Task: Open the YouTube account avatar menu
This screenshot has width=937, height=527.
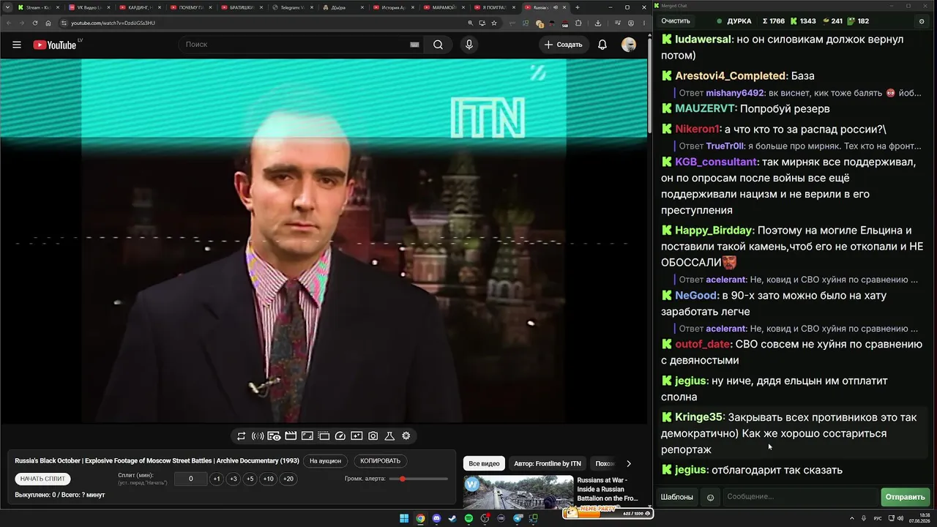Action: (x=629, y=45)
